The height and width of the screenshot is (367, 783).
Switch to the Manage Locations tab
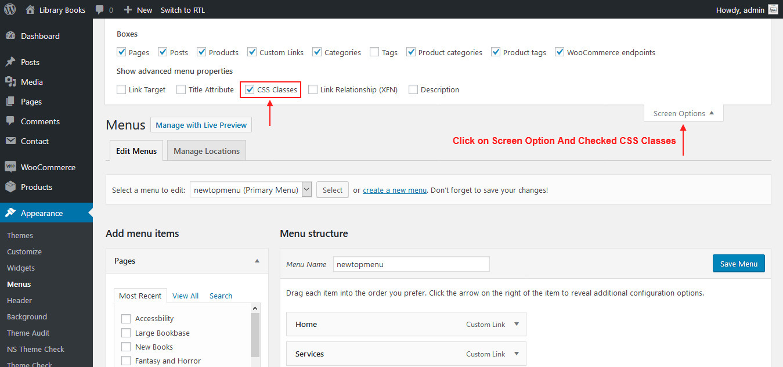pos(207,150)
